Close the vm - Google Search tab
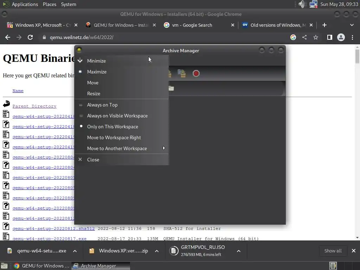The height and width of the screenshot is (270, 360). click(233, 25)
